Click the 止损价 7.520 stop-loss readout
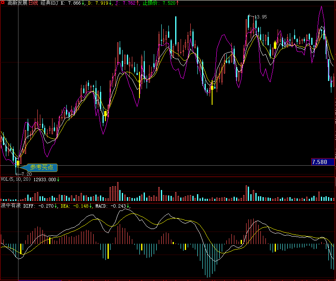This screenshot has height=281, width=336. (x=160, y=3)
